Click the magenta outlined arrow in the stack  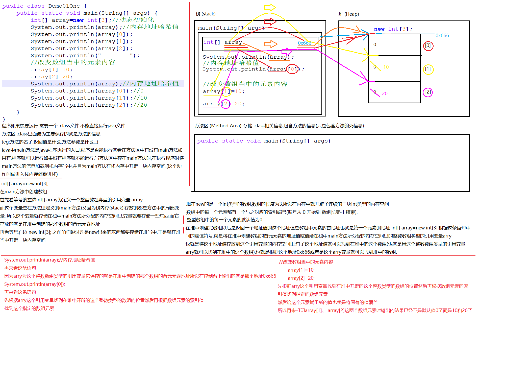coord(287,52)
